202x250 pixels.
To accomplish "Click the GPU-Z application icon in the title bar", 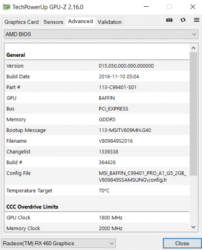I will (x=6, y=7).
